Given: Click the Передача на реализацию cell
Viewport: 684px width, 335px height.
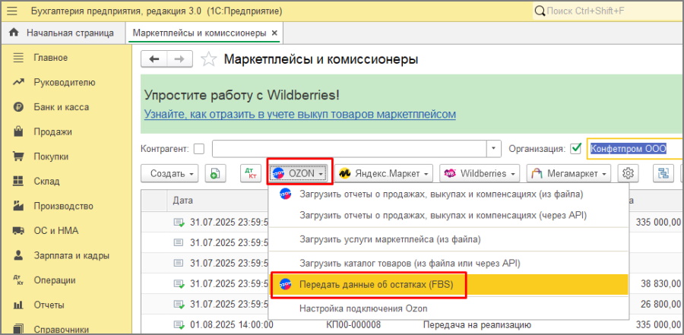Looking at the screenshot, I should (x=477, y=325).
